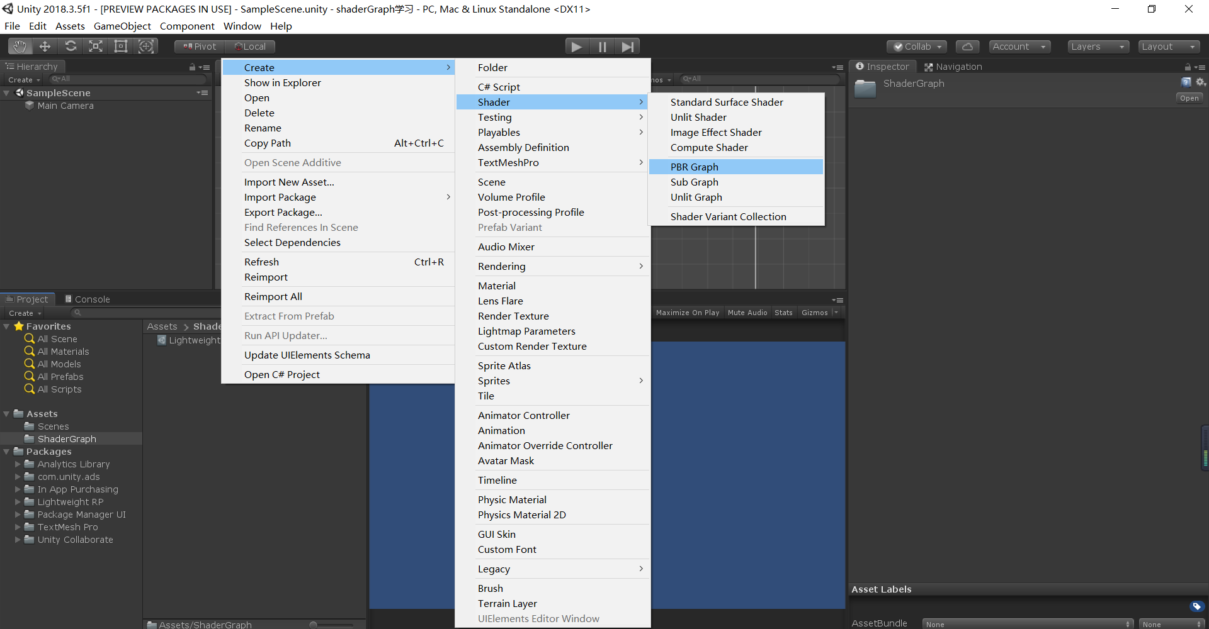Select the Scale tool
Viewport: 1209px width, 629px height.
(96, 46)
